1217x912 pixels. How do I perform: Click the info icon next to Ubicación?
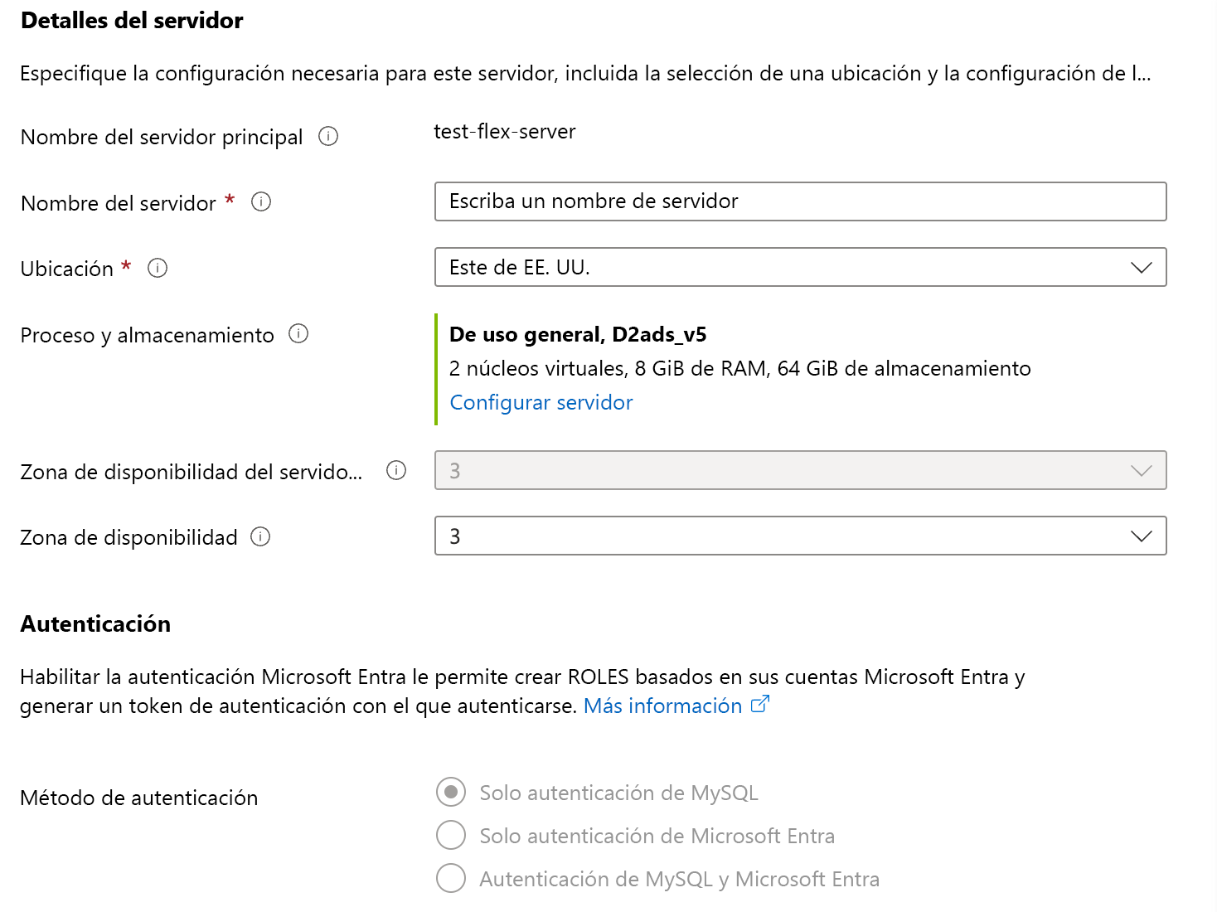158,269
